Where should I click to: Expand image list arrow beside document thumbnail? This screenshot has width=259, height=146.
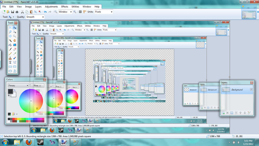258,12
